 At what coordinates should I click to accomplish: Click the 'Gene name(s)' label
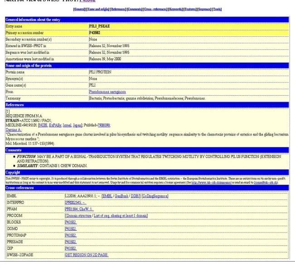point(16,85)
